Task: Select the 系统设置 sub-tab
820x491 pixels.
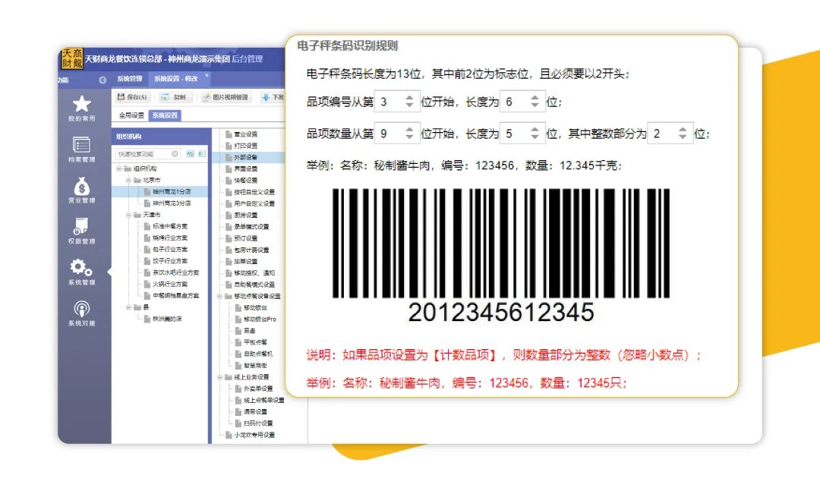Action: click(x=165, y=115)
